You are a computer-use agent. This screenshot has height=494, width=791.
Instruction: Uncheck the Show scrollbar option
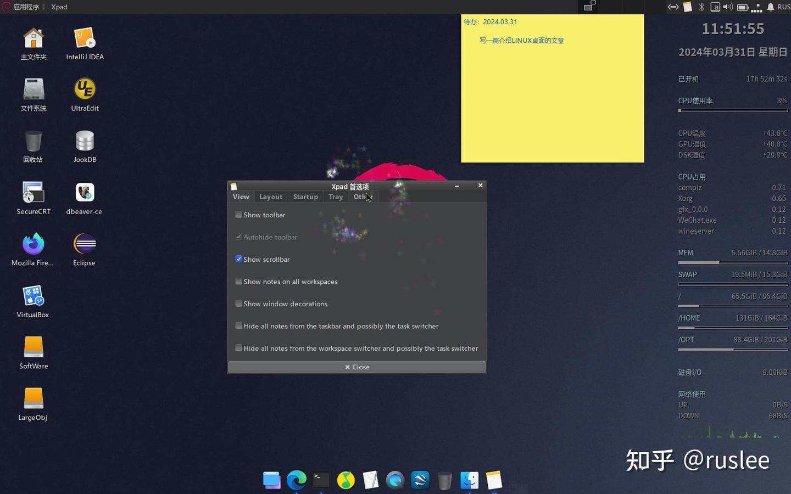238,259
